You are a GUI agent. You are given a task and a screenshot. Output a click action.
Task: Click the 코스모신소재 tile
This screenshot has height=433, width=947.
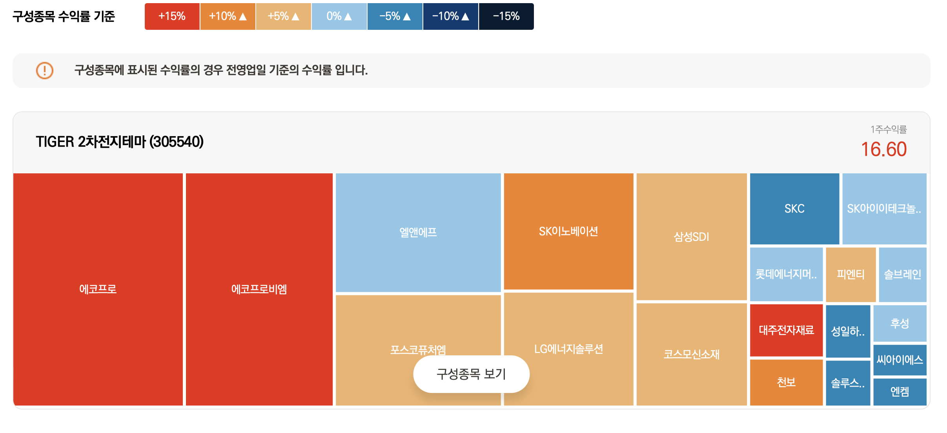(x=691, y=354)
